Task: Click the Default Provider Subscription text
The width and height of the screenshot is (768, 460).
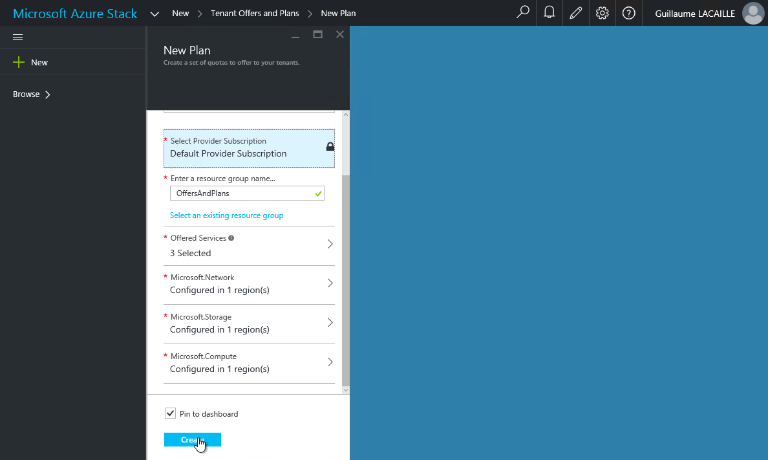Action: pyautogui.click(x=228, y=153)
